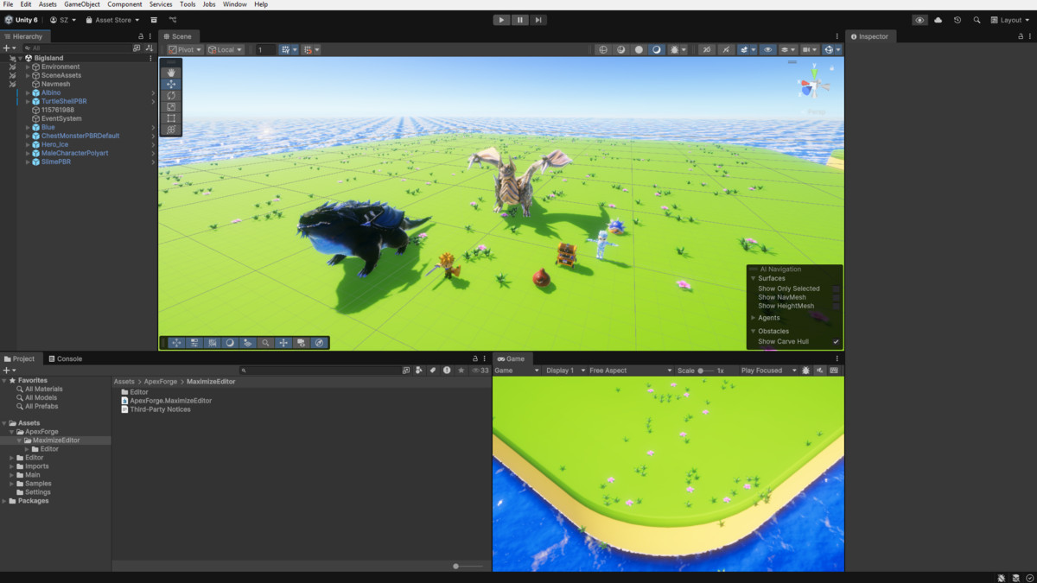This screenshot has width=1037, height=583.
Task: Toggle scene visibility eye icon in Scene toolbar
Action: (x=768, y=50)
